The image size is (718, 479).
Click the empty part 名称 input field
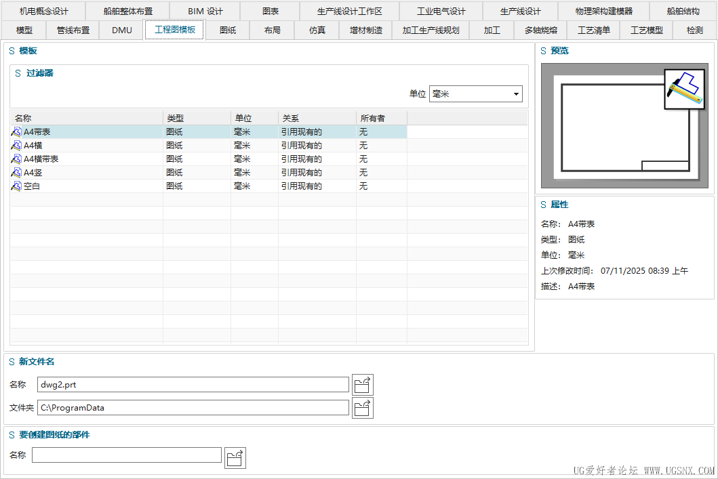click(x=127, y=455)
